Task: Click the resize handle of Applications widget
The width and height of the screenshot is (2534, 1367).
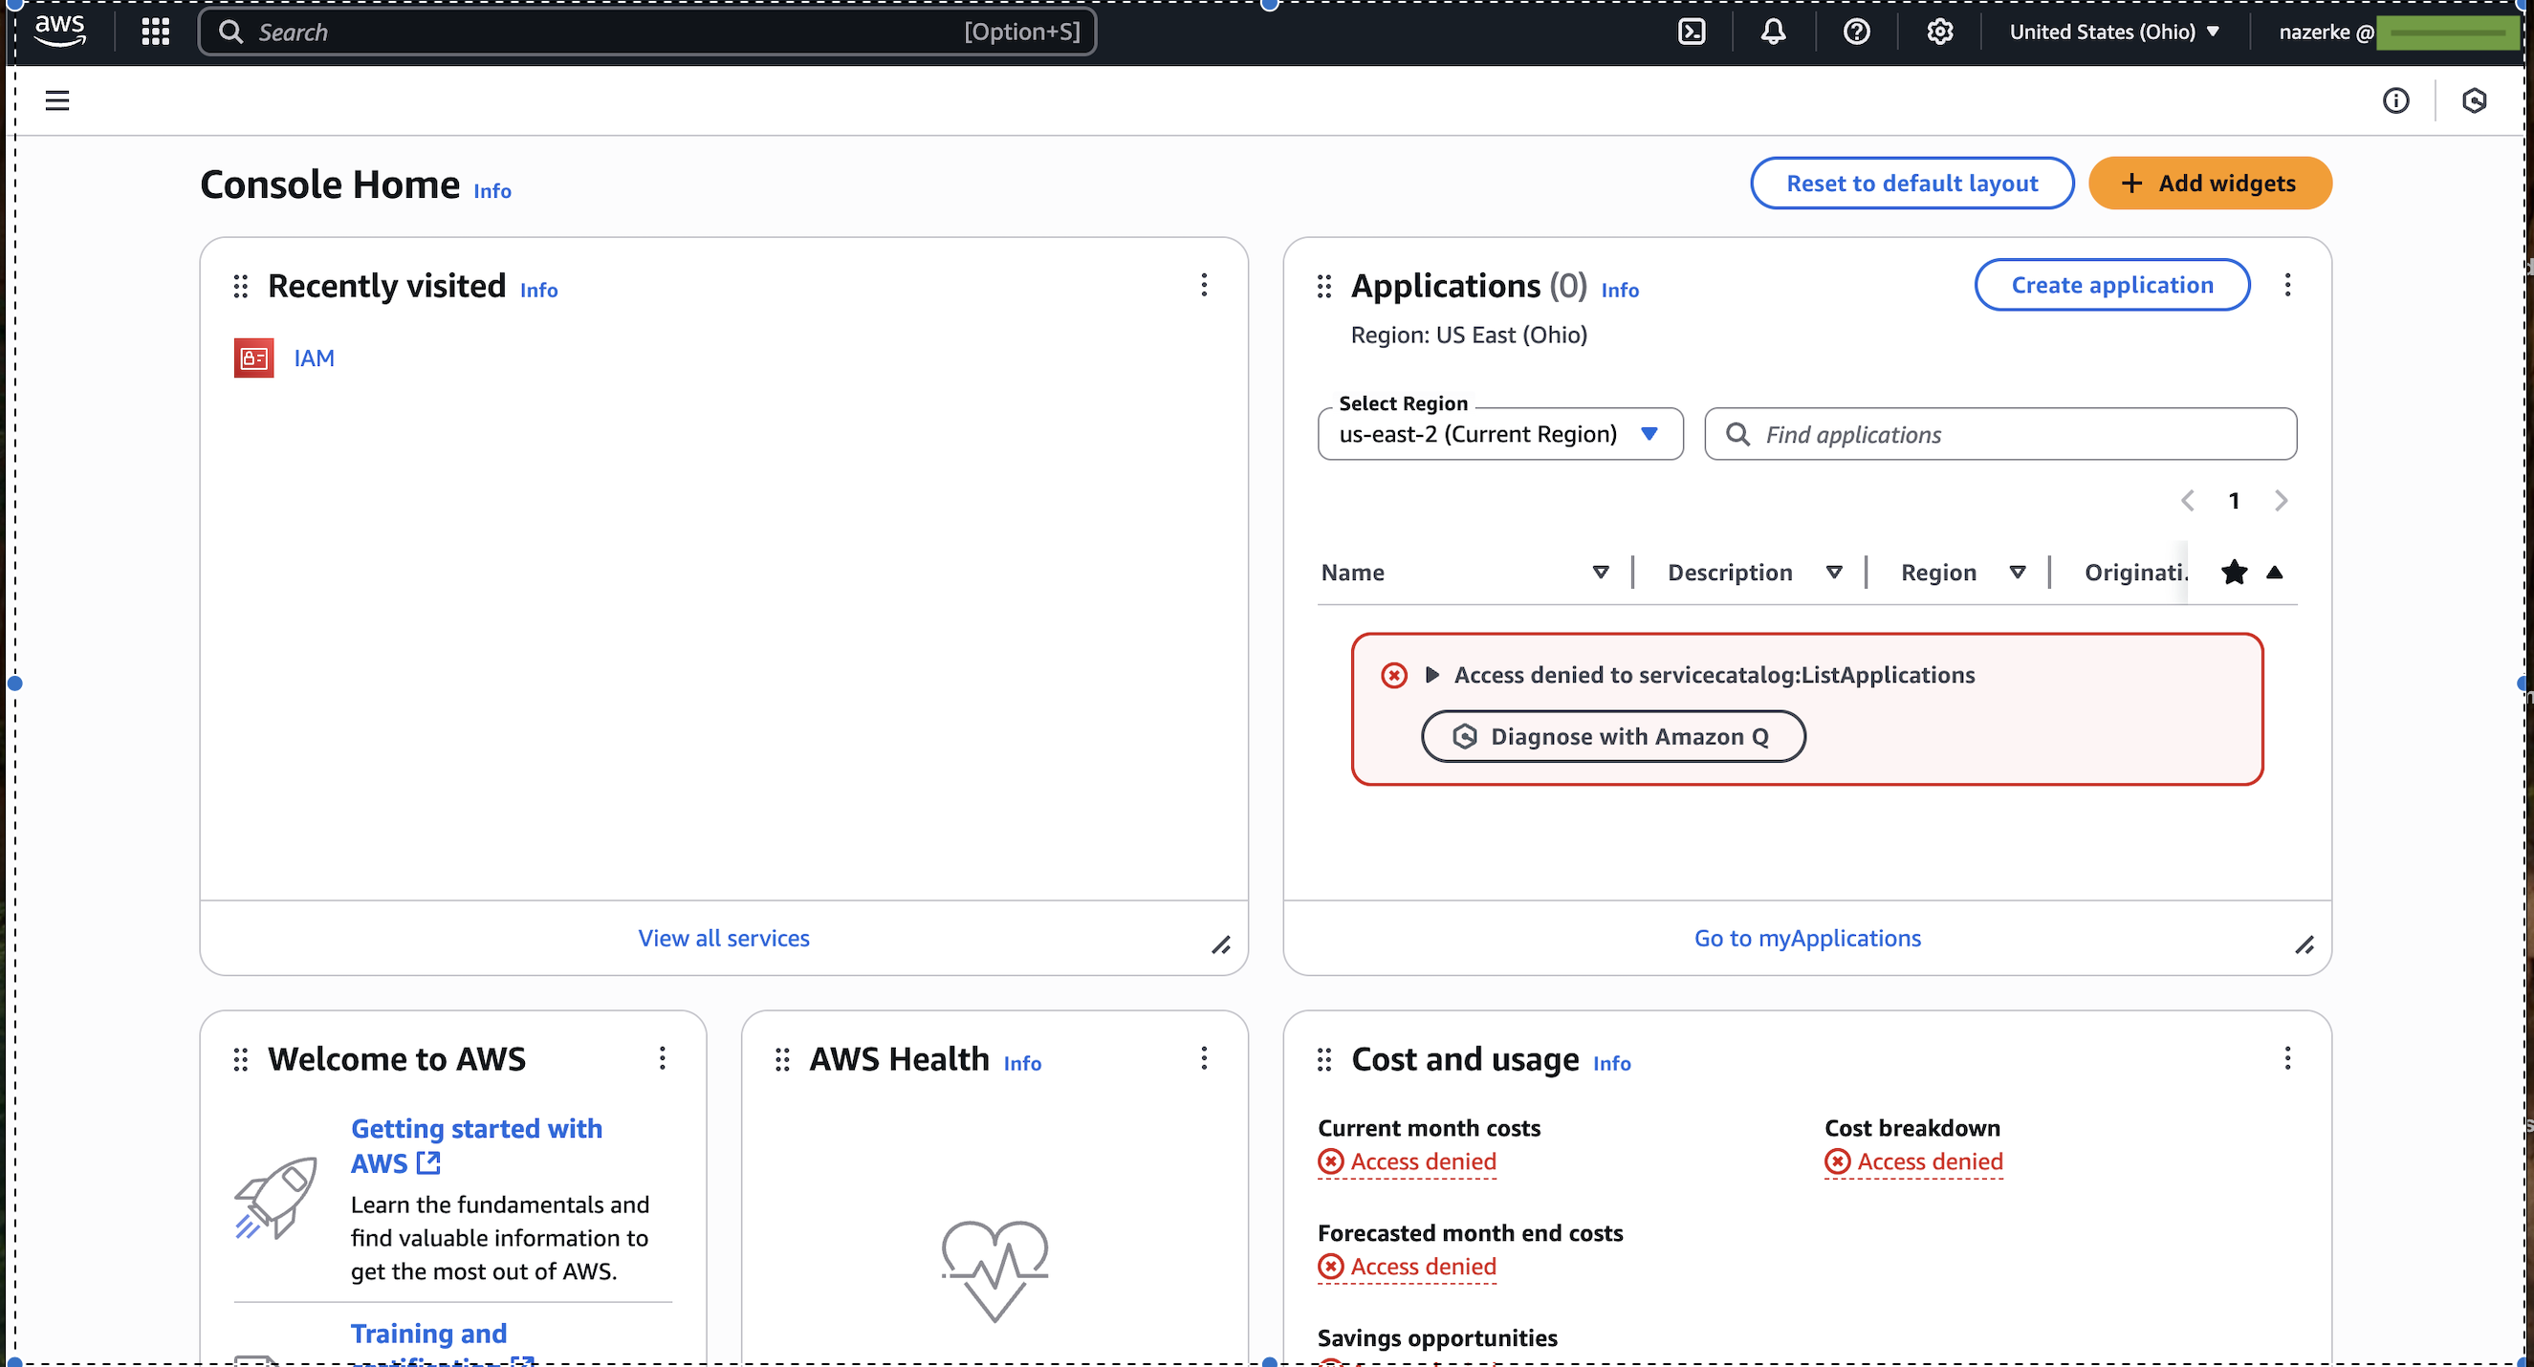Action: click(2304, 945)
